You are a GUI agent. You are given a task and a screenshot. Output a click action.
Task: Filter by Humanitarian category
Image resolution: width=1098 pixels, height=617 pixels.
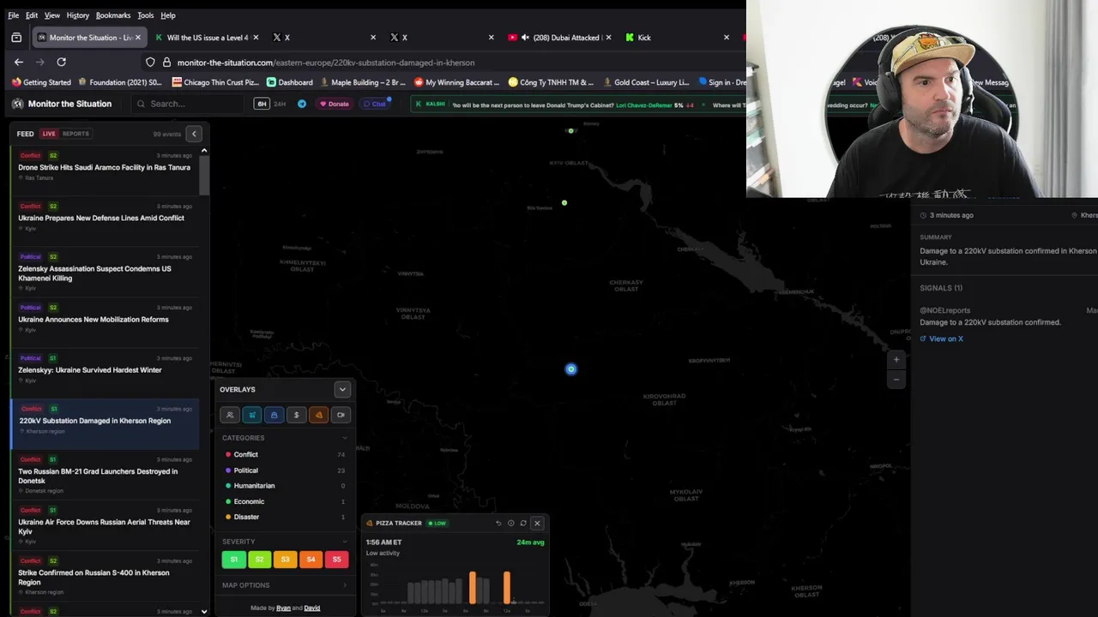(x=285, y=486)
